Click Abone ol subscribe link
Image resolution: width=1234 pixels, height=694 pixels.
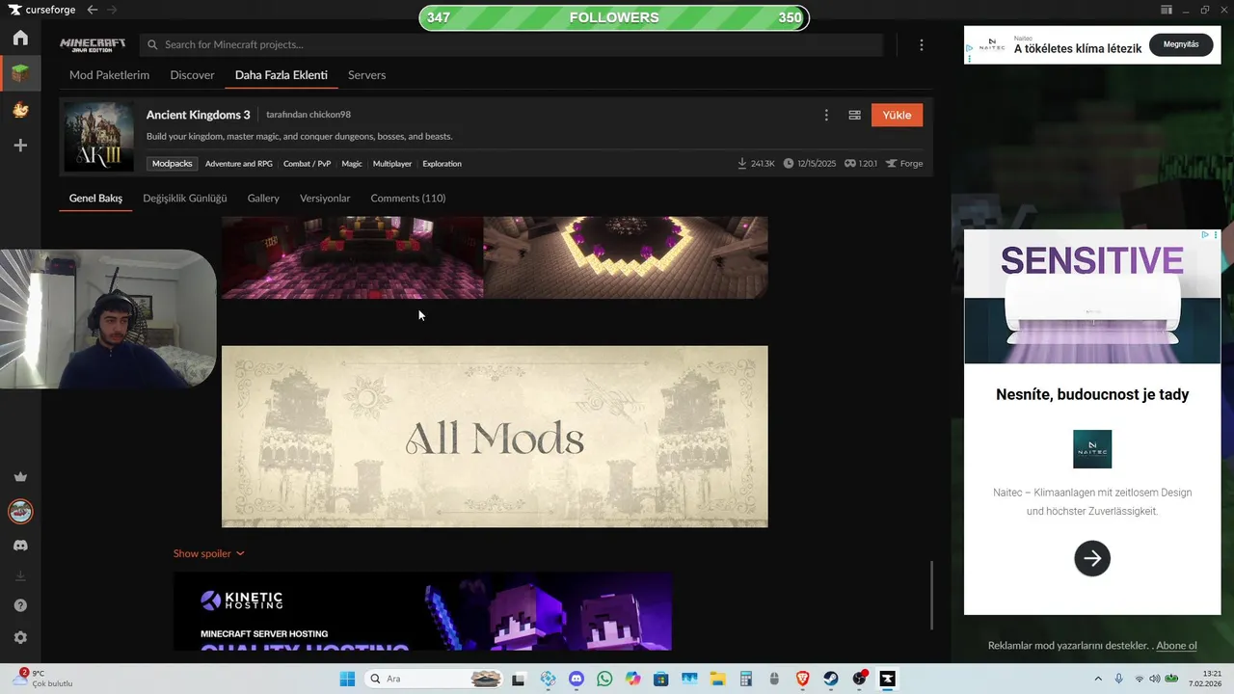pos(1176,646)
